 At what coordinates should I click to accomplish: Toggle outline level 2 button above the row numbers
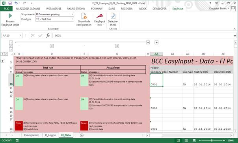[11, 46]
